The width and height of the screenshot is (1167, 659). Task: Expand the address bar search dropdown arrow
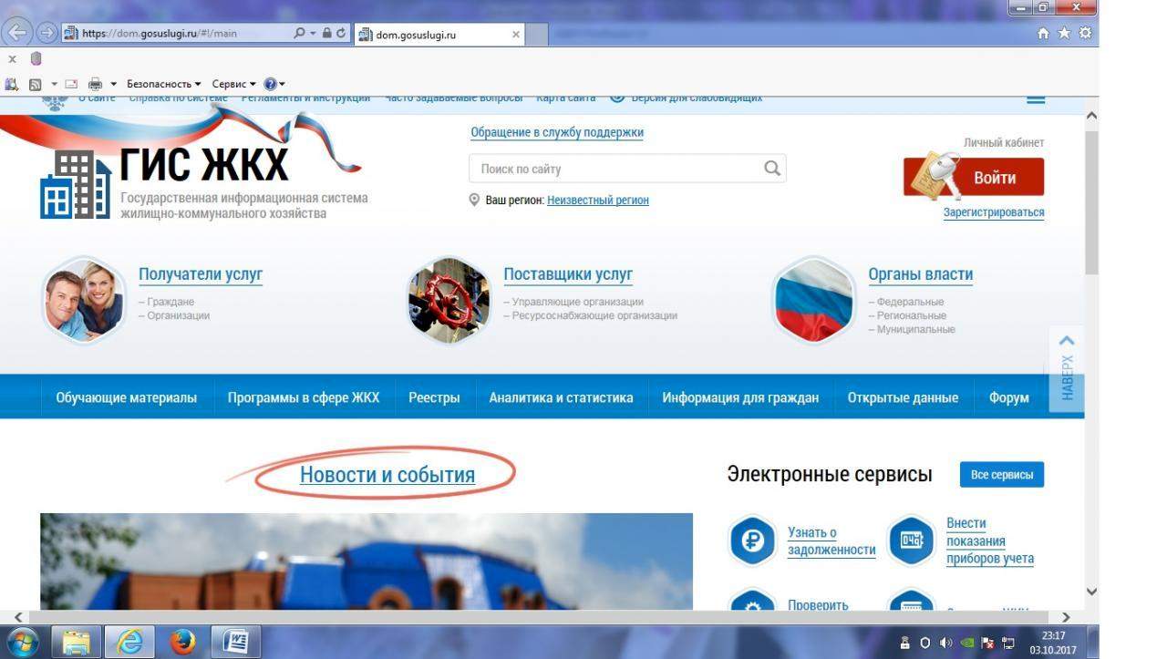(313, 33)
